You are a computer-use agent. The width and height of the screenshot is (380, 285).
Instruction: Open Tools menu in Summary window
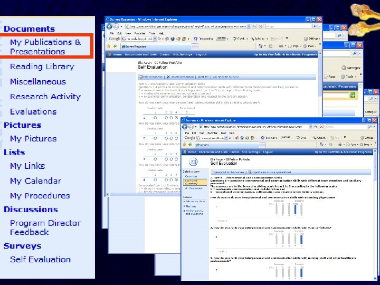click(224, 133)
